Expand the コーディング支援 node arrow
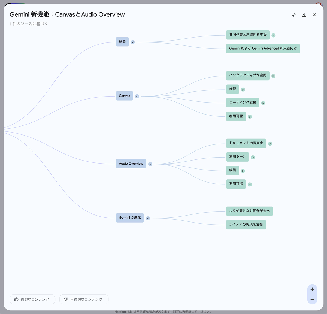This screenshot has width=327, height=314. (x=263, y=103)
